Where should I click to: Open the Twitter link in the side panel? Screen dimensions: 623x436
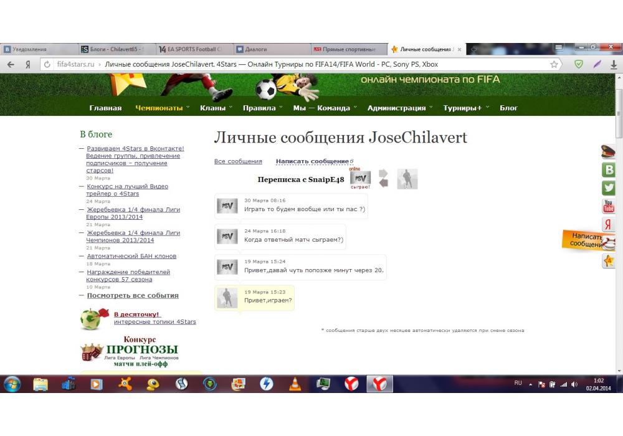coord(609,187)
